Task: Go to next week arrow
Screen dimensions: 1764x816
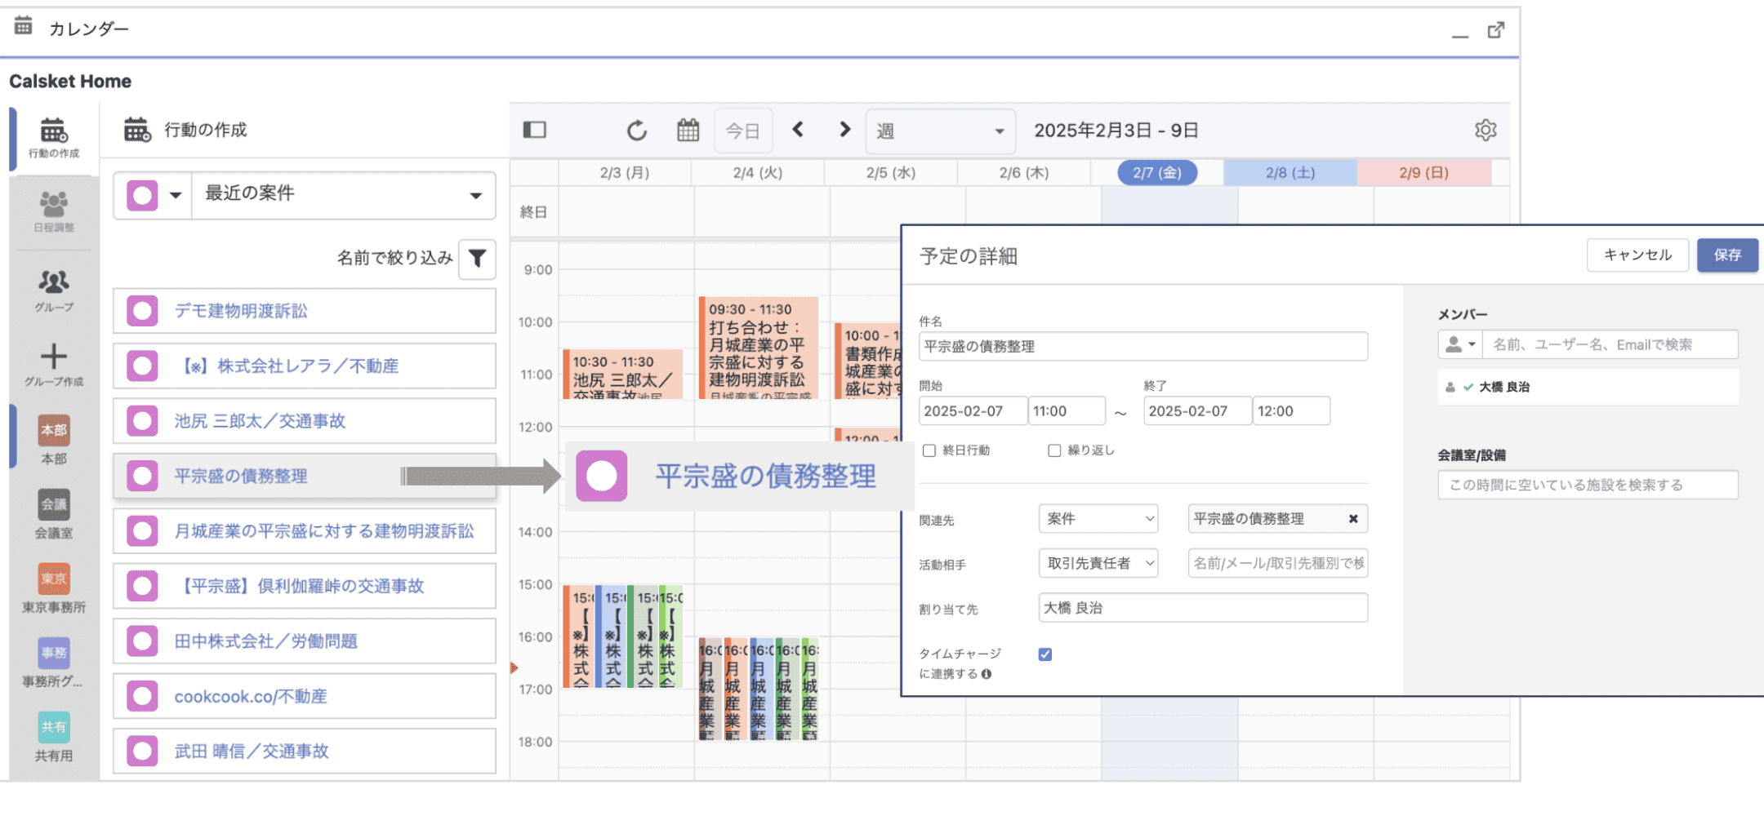Action: click(844, 130)
